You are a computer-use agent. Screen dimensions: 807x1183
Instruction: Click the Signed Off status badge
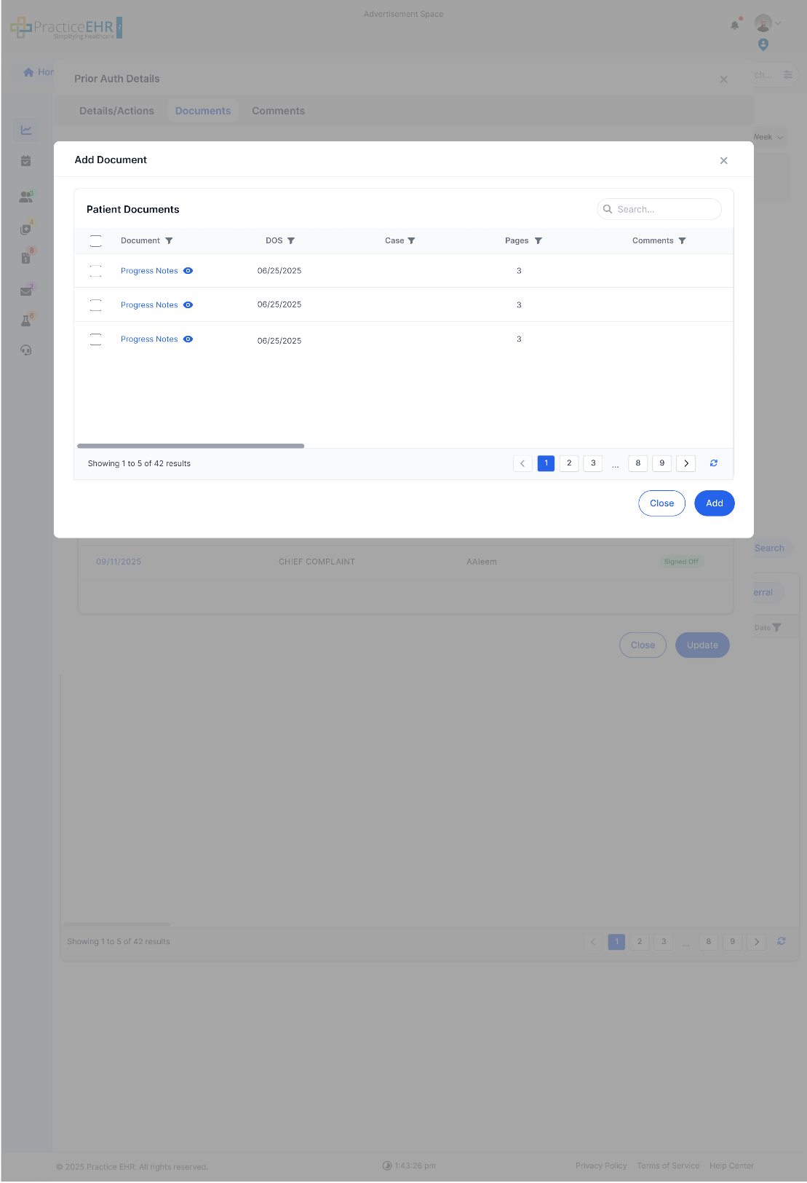coord(681,562)
